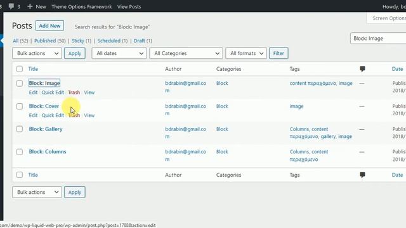406x228 pixels.
Task: Click View Posts in admin bar
Action: [x=129, y=7]
